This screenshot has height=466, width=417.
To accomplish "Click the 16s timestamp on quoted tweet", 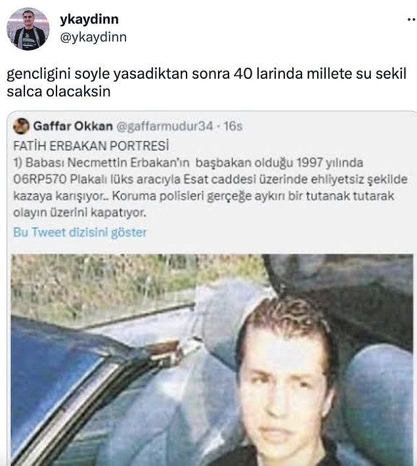I will (233, 126).
